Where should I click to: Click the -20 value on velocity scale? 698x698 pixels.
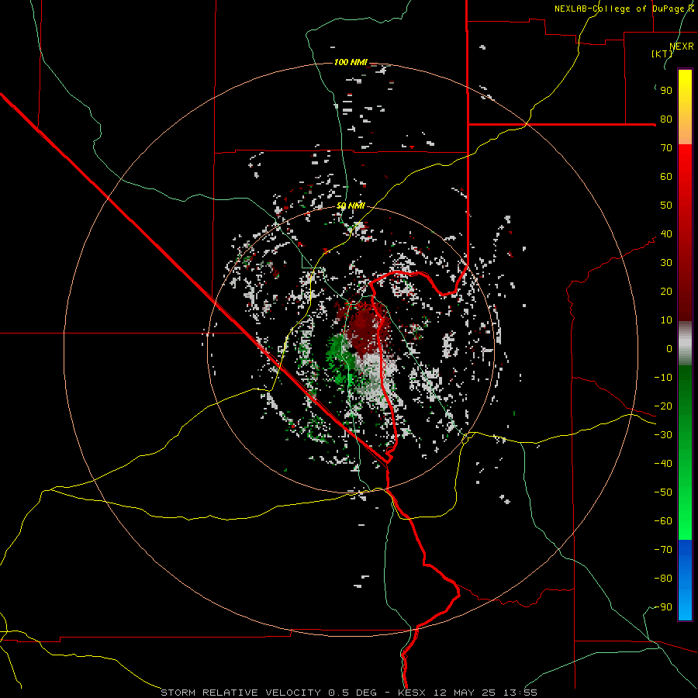point(663,406)
